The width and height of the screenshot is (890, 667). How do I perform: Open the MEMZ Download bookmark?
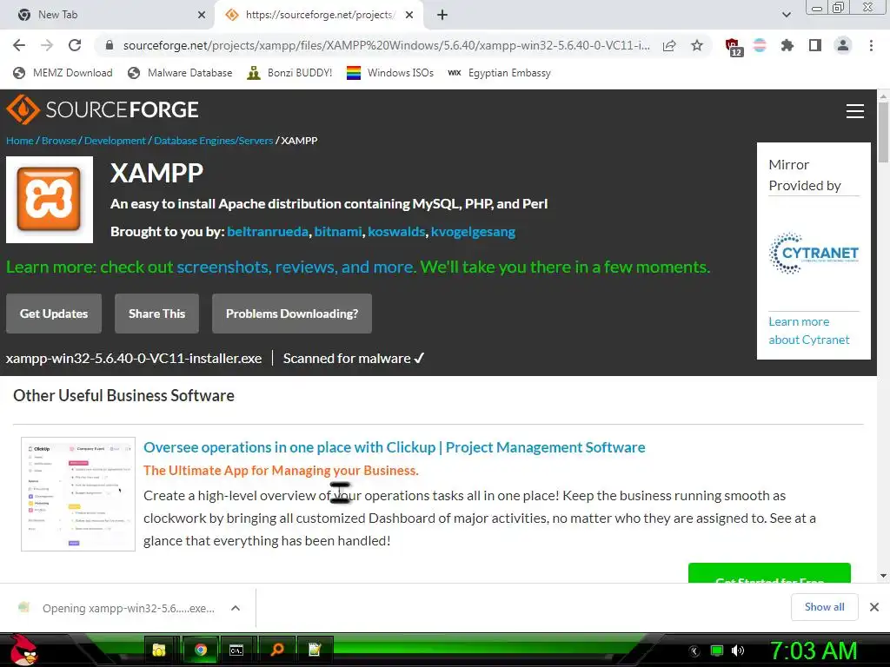[x=63, y=73]
